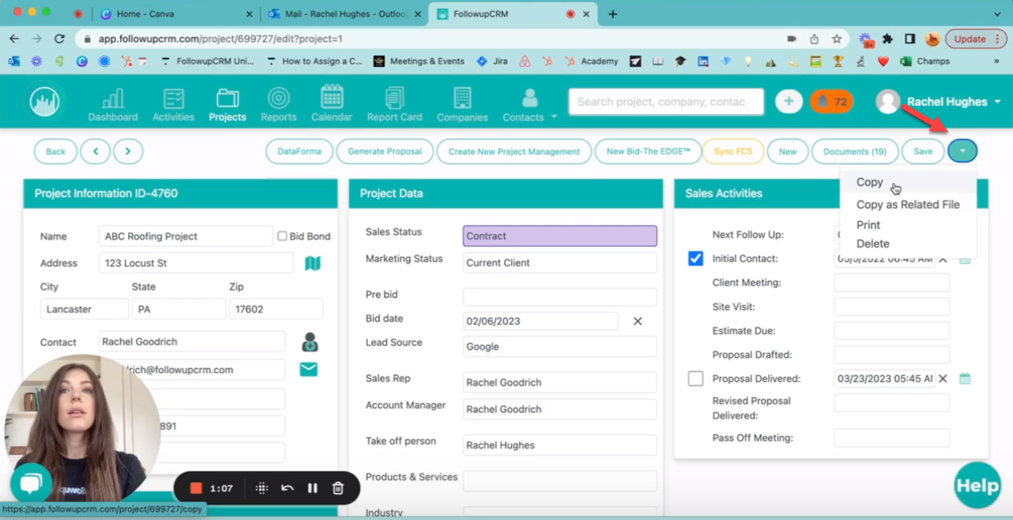The width and height of the screenshot is (1013, 520).
Task: Stop the recording with red square
Action: (196, 488)
